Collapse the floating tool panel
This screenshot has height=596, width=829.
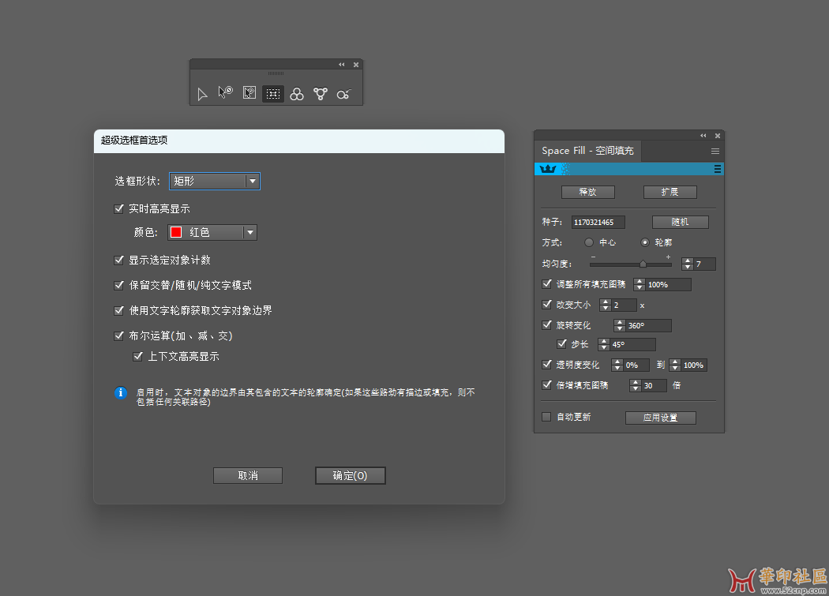pyautogui.click(x=342, y=65)
